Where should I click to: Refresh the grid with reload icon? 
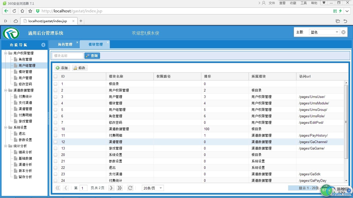coord(130,188)
